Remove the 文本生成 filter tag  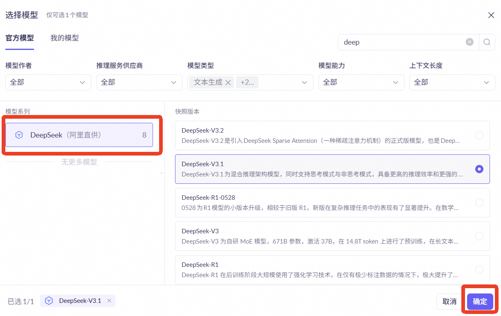click(228, 82)
